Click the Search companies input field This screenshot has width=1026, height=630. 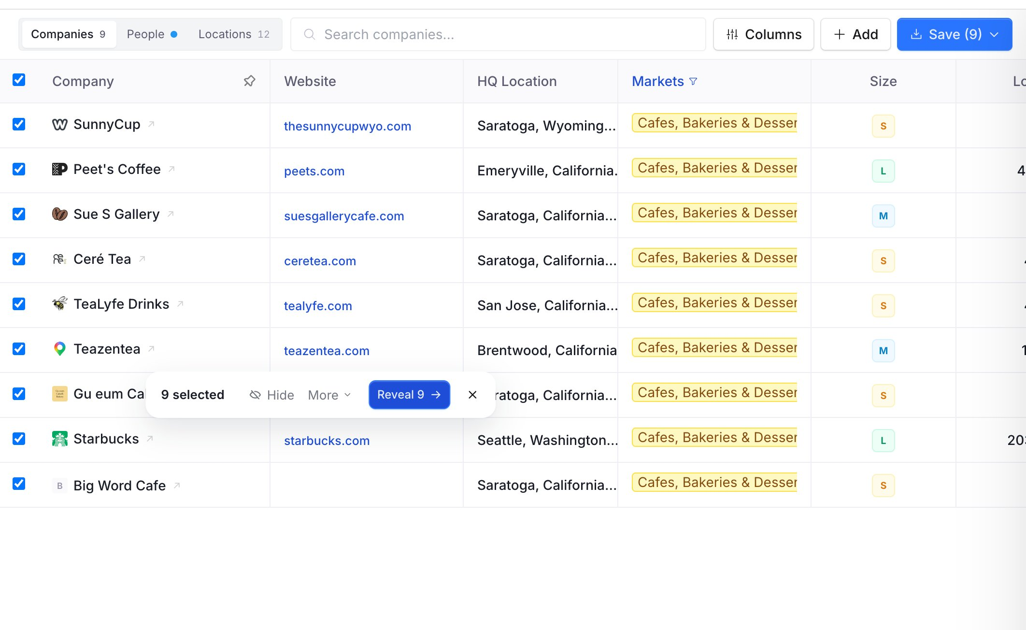click(498, 34)
